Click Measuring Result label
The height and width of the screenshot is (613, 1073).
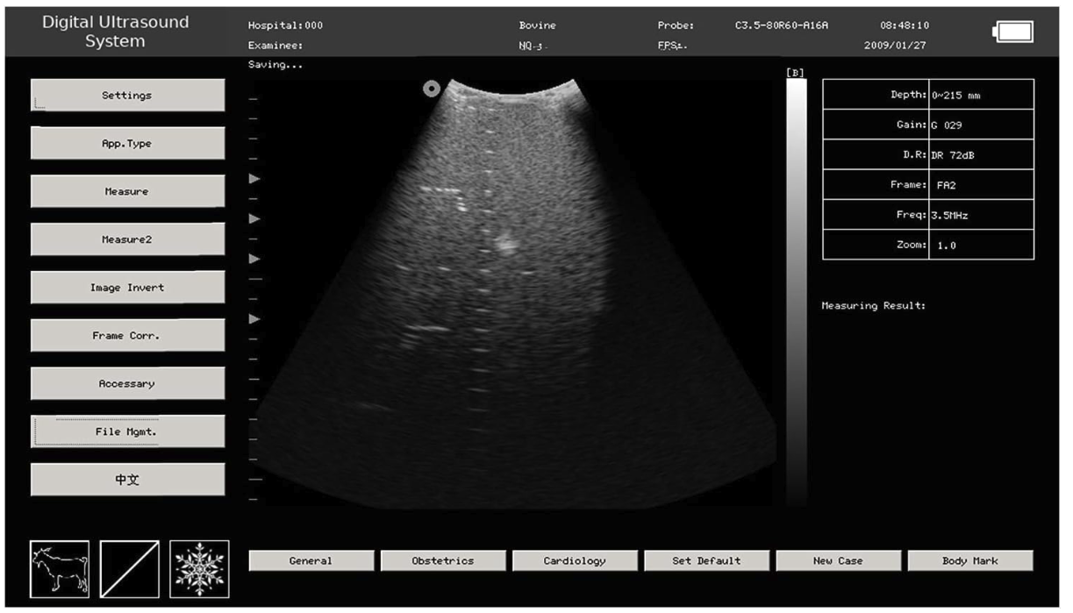[874, 306]
